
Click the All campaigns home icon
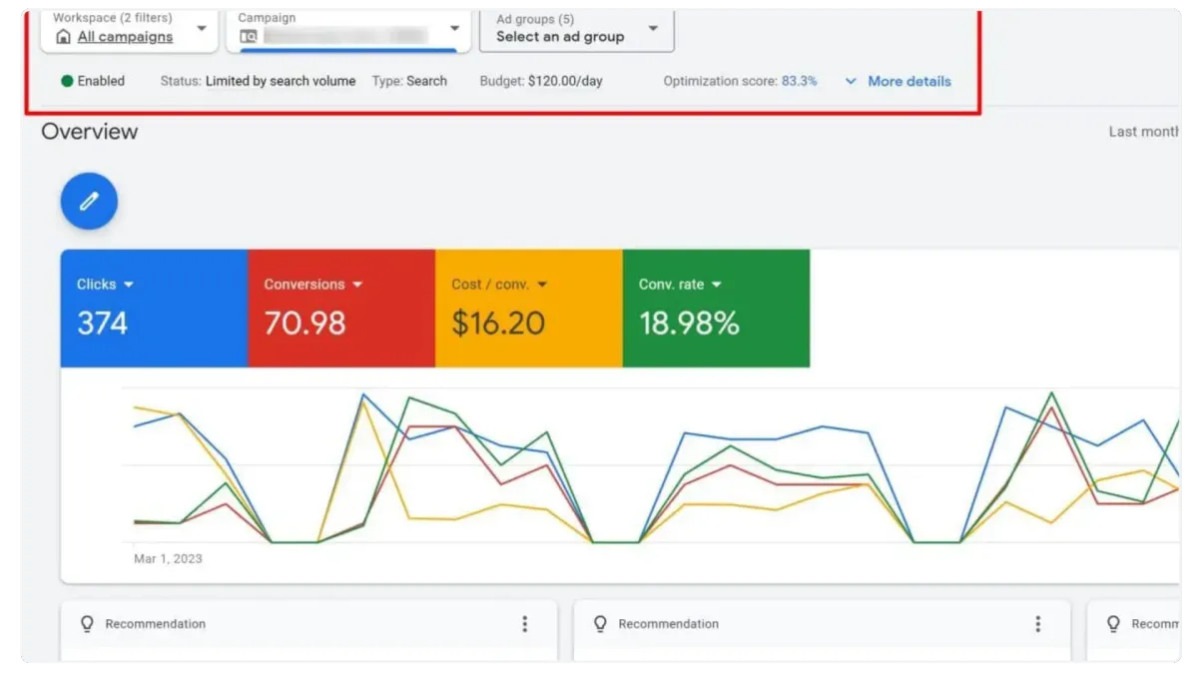tap(64, 37)
